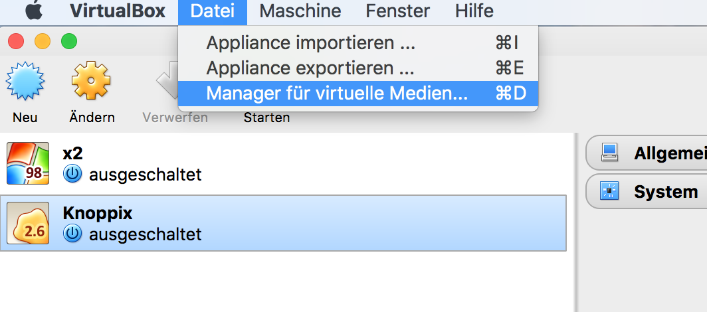Image resolution: width=707 pixels, height=312 pixels.
Task: Close the open Datei menu
Action: 213,11
